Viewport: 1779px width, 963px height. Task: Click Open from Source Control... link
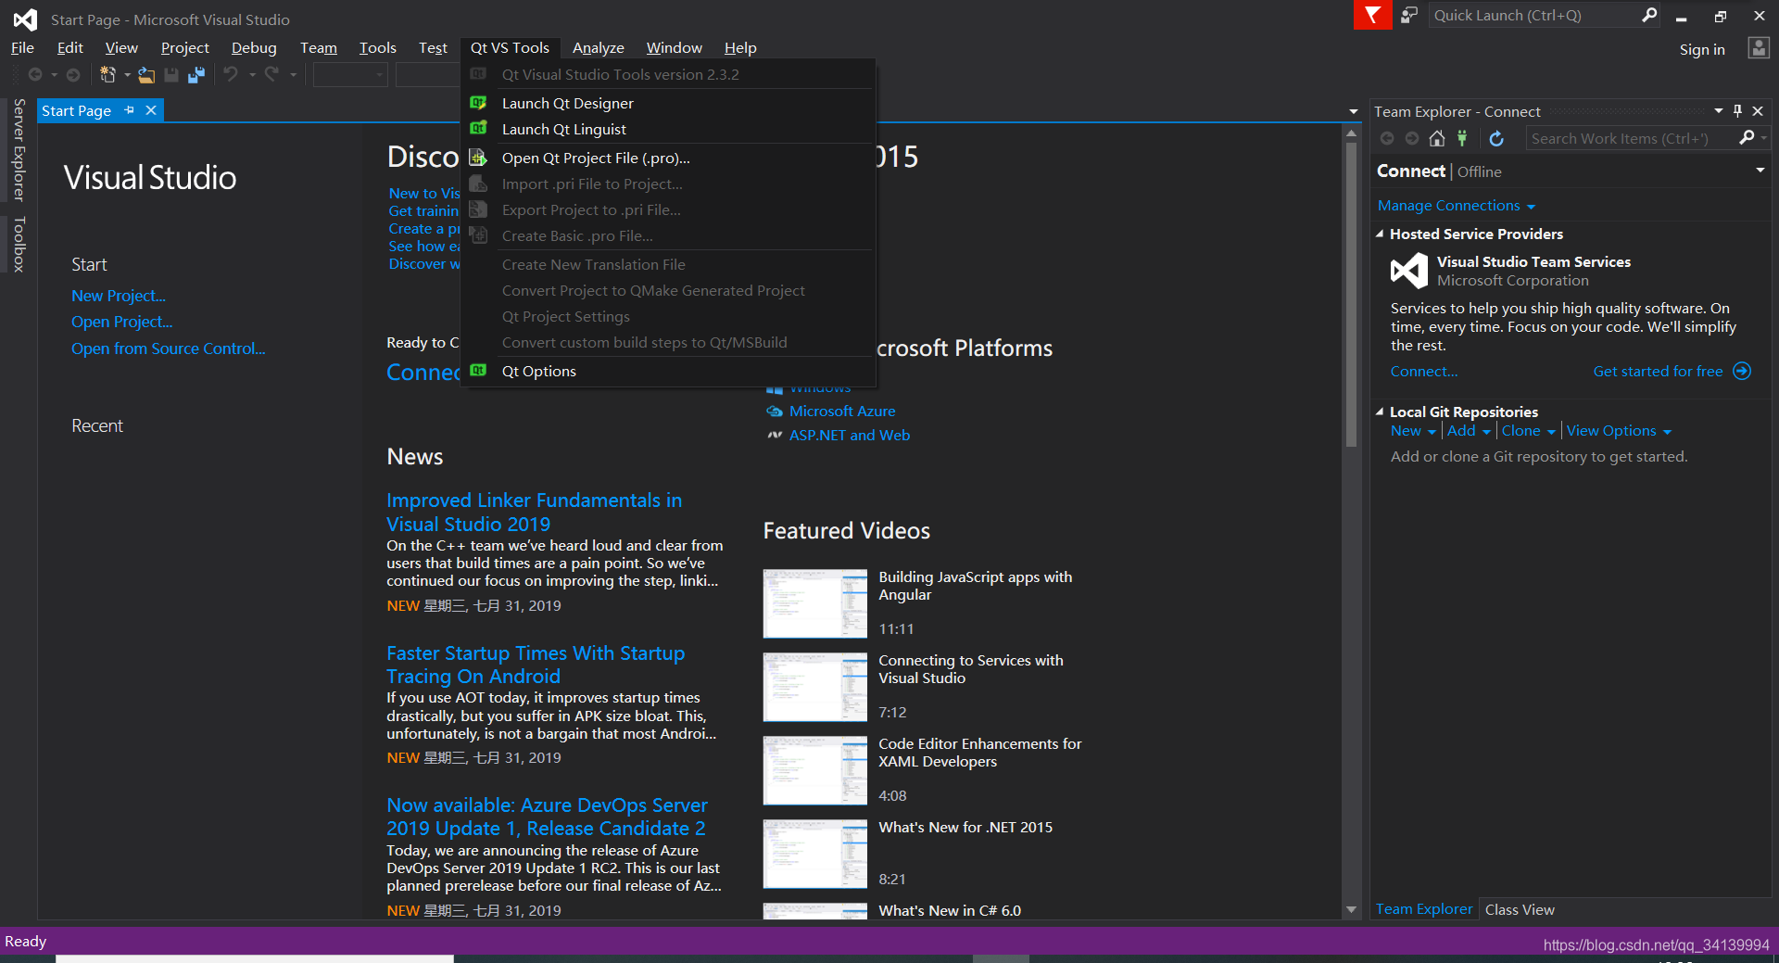(x=169, y=348)
